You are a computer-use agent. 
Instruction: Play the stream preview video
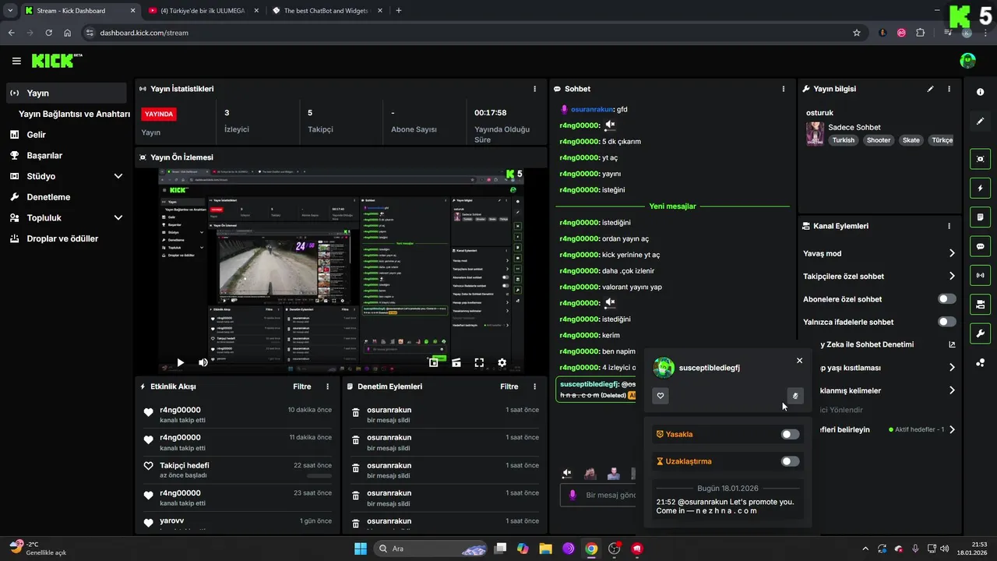(181, 362)
